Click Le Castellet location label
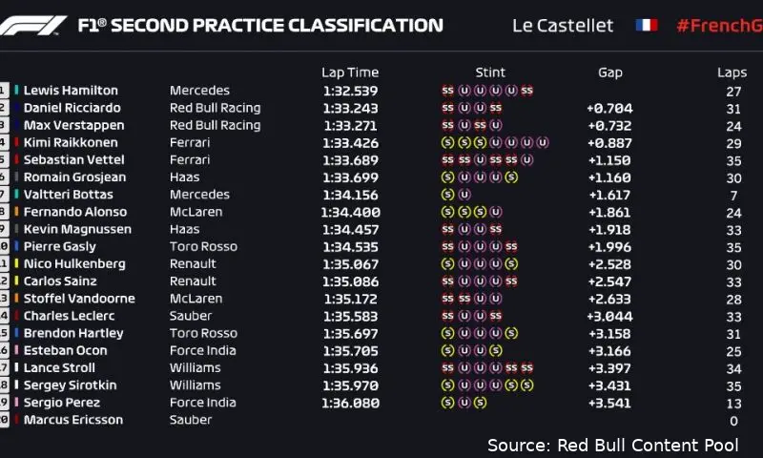 coord(563,26)
